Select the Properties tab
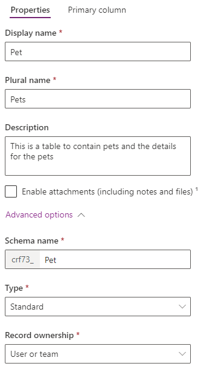218x372 pixels. point(30,10)
